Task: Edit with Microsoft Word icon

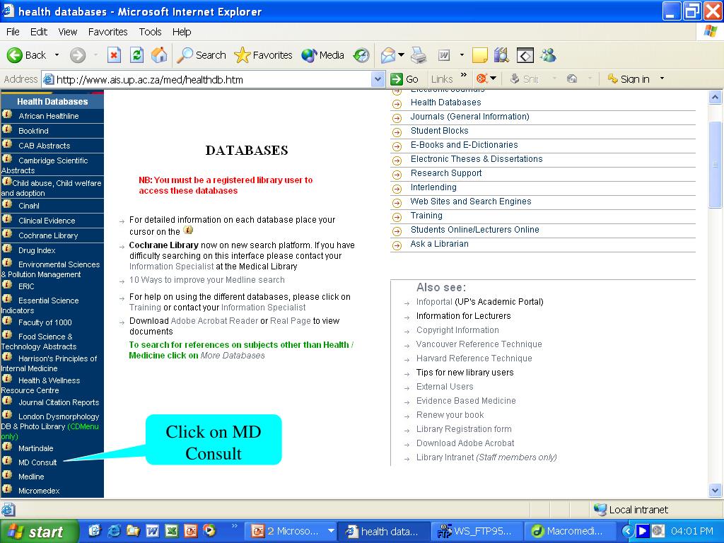Action: tap(444, 55)
